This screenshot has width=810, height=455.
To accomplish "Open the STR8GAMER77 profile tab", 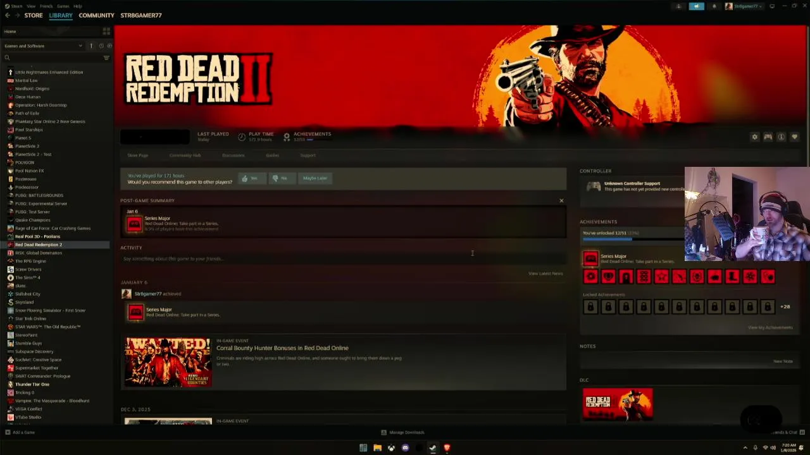I will pyautogui.click(x=141, y=15).
